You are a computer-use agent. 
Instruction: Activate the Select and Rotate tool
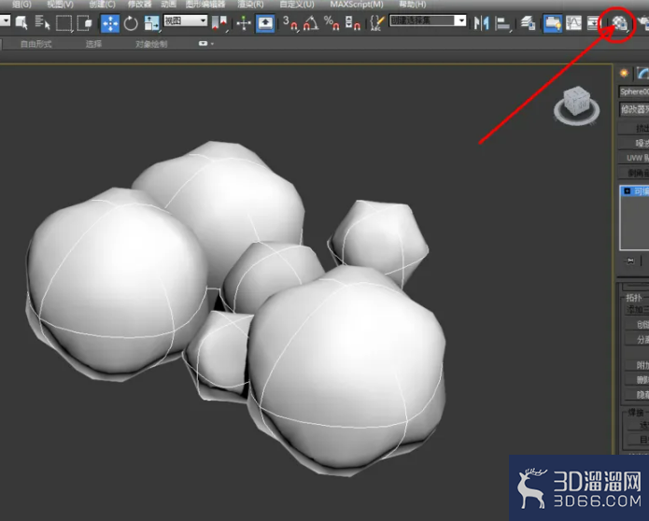[x=131, y=23]
